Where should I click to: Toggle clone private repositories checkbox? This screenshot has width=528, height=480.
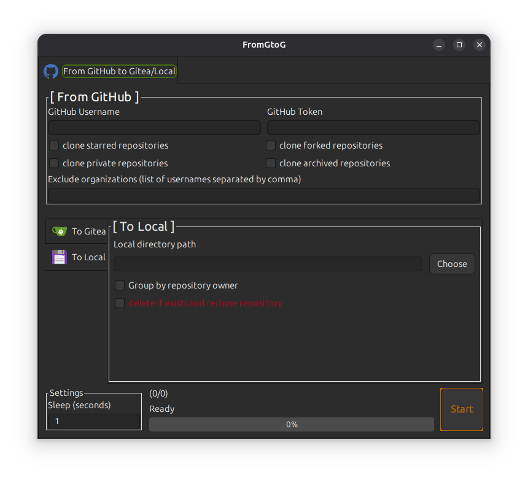tap(54, 163)
